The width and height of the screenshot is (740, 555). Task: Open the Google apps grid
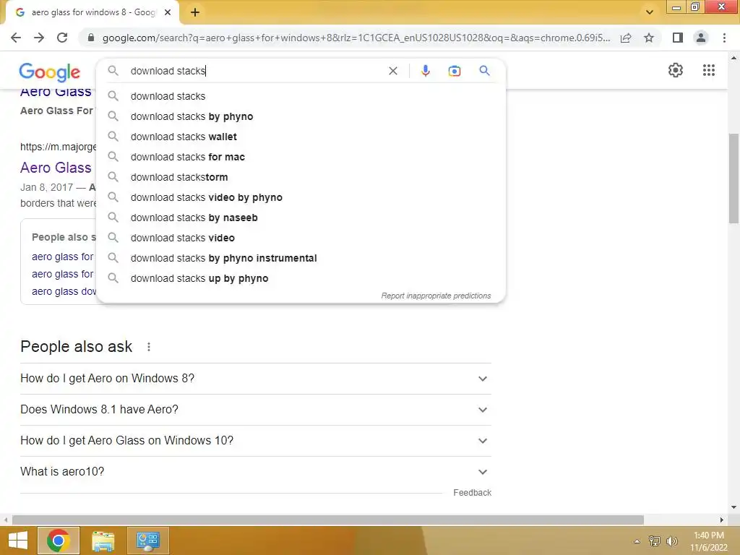point(709,70)
